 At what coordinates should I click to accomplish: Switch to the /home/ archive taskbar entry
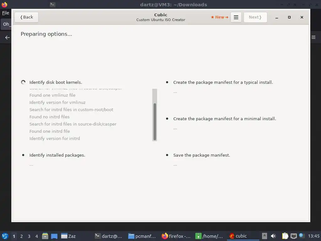click(x=209, y=236)
